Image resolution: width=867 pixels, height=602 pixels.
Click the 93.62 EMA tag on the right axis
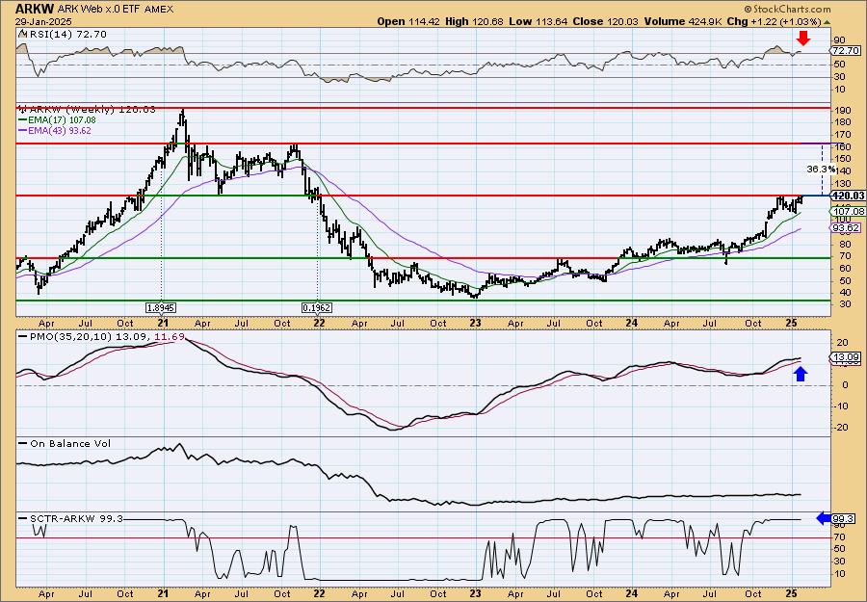[847, 227]
